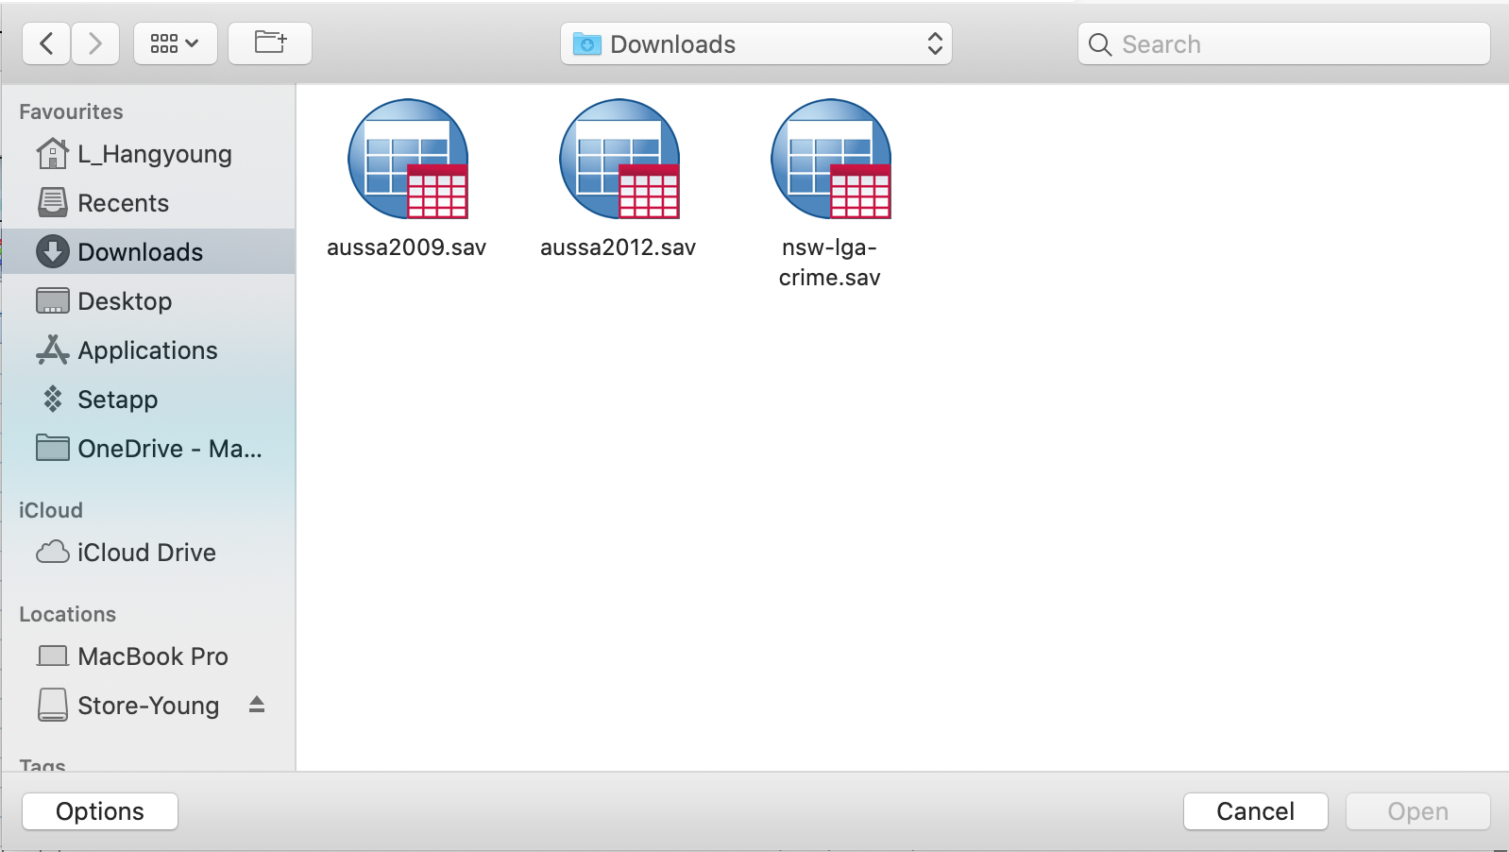This screenshot has width=1509, height=852.
Task: Click the Setapp diamond icon
Action: [x=53, y=399]
